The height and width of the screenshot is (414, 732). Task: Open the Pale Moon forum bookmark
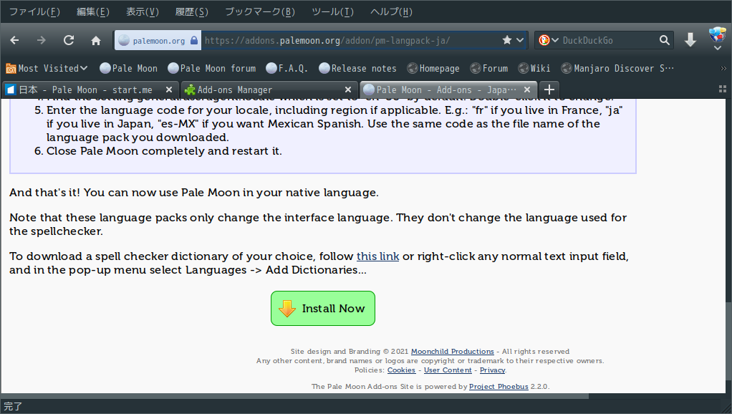[212, 69]
